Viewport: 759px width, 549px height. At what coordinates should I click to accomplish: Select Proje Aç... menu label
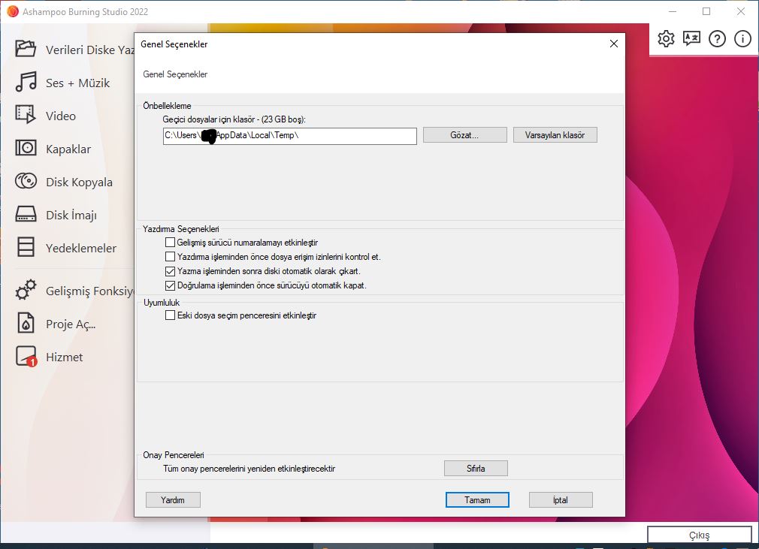click(71, 324)
